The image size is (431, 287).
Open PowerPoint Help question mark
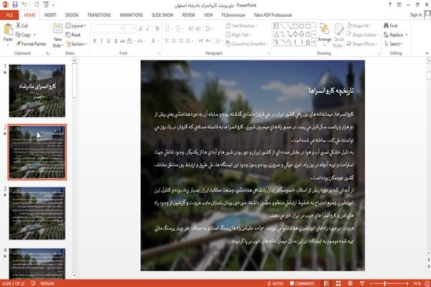390,5
